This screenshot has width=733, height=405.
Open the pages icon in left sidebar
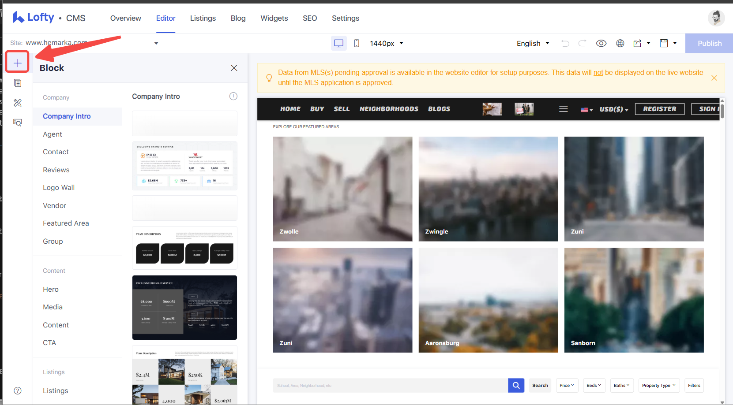pos(18,83)
